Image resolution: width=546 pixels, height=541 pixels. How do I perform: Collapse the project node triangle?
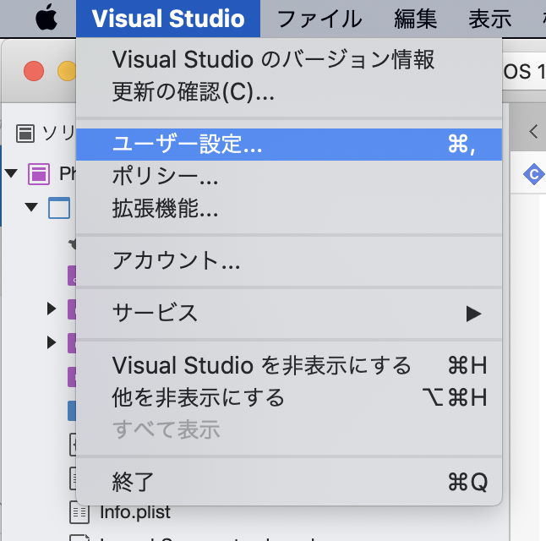coord(31,207)
